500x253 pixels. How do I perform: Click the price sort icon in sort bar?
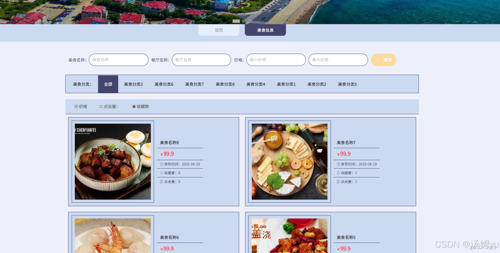pyautogui.click(x=76, y=106)
